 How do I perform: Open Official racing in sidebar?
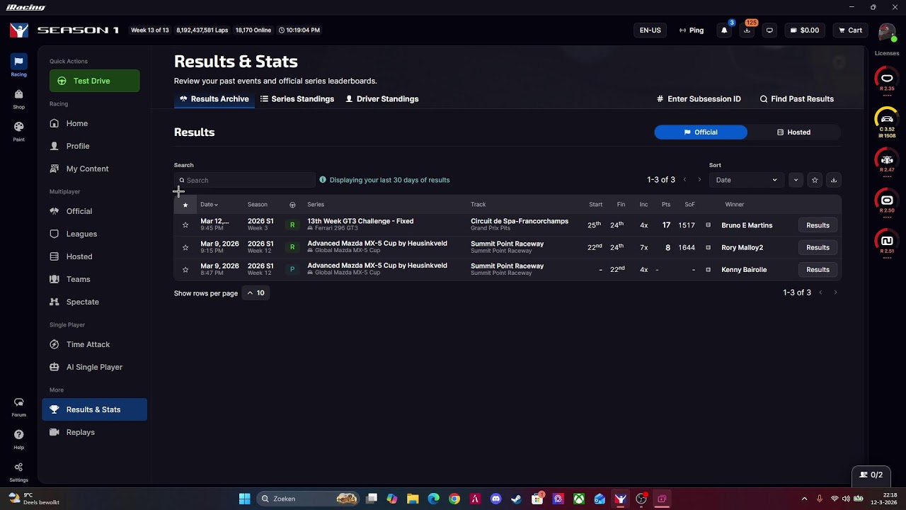95,211
